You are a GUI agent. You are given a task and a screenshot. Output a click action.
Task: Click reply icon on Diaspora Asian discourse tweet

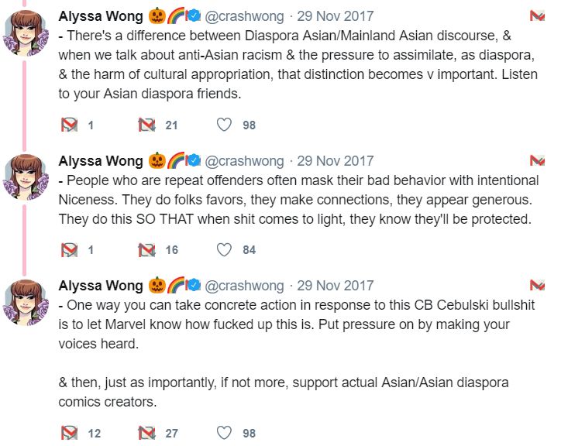click(68, 125)
